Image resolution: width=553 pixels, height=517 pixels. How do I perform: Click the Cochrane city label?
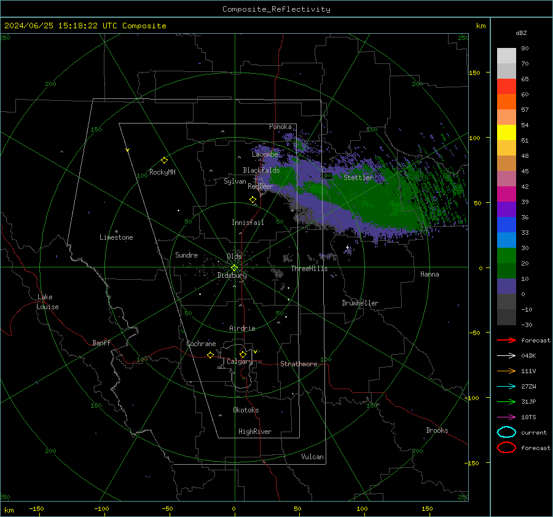tap(201, 344)
